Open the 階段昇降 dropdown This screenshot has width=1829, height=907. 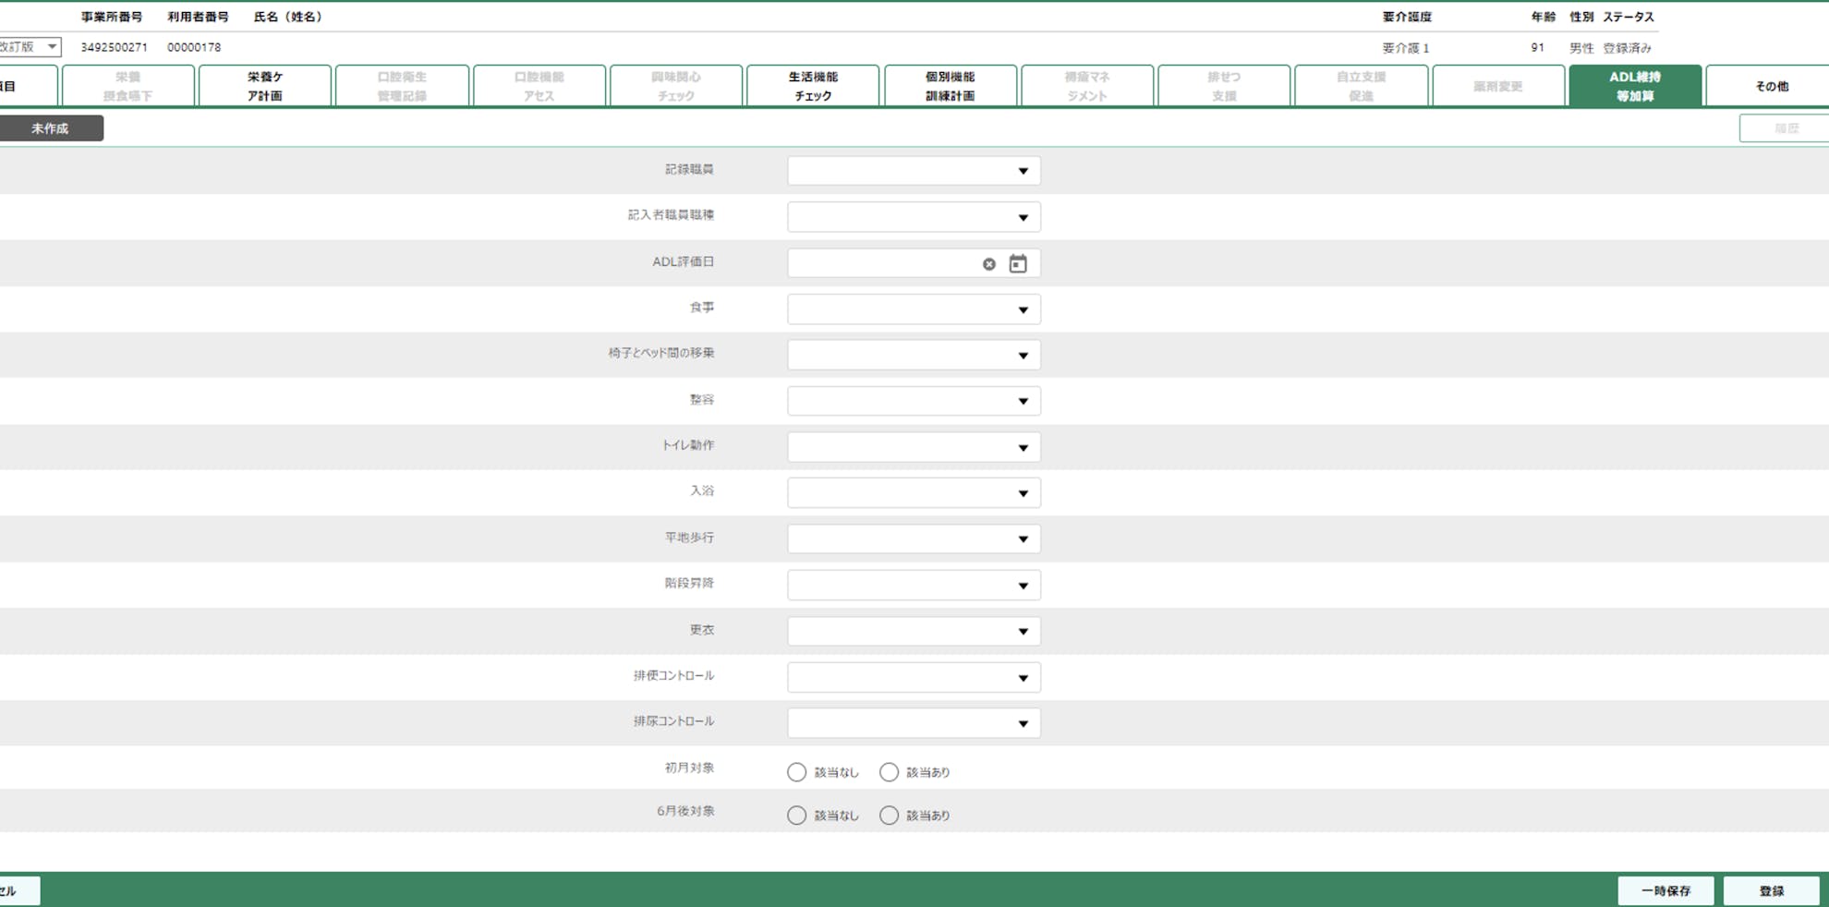(913, 586)
